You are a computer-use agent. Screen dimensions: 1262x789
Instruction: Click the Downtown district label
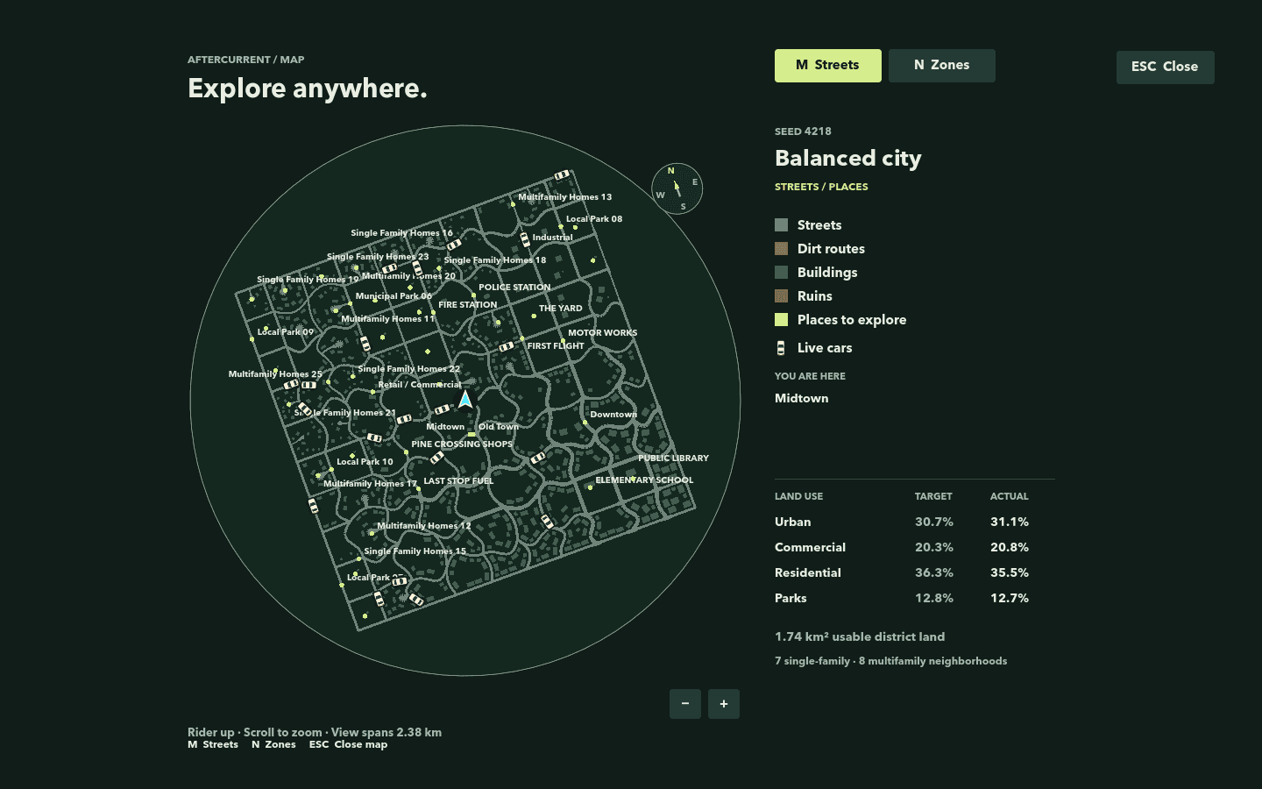tap(613, 415)
